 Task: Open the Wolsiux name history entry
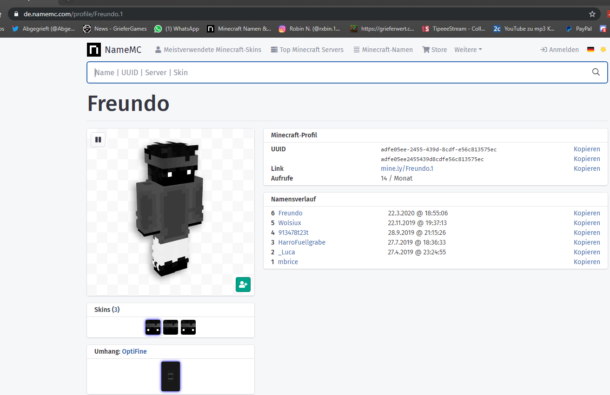point(290,223)
